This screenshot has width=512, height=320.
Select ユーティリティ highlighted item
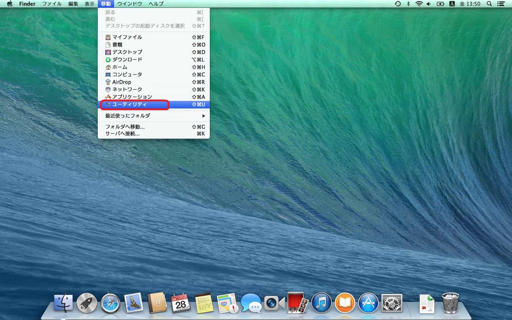154,105
